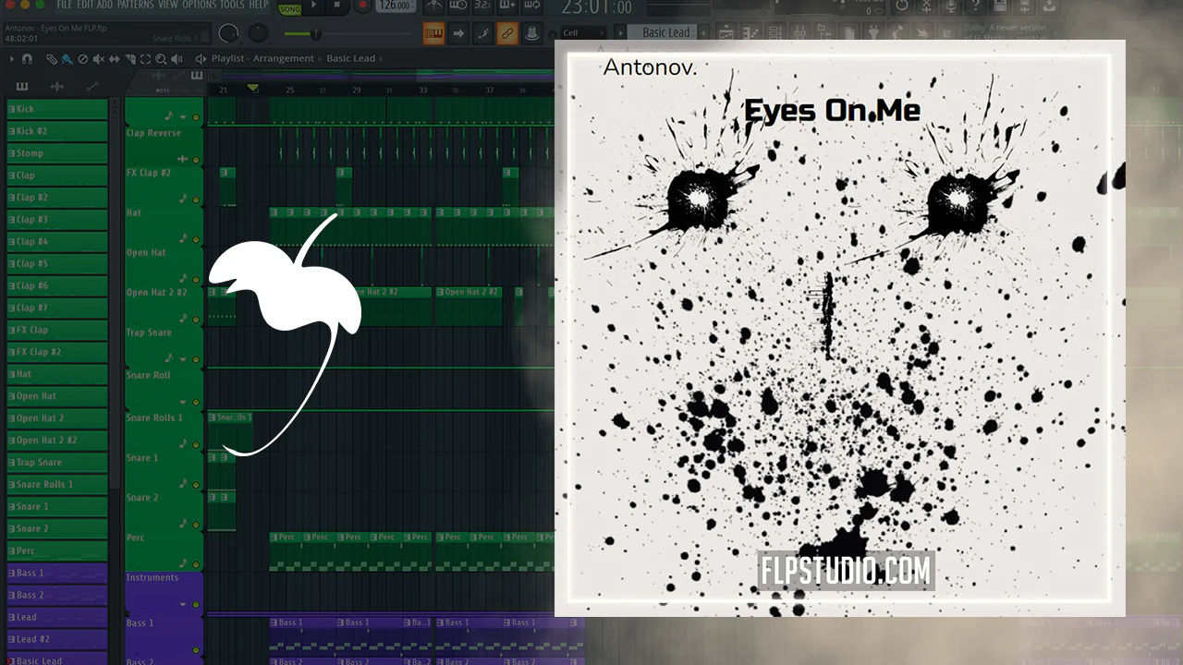Open the VIEW menu
The height and width of the screenshot is (665, 1183).
[x=168, y=6]
